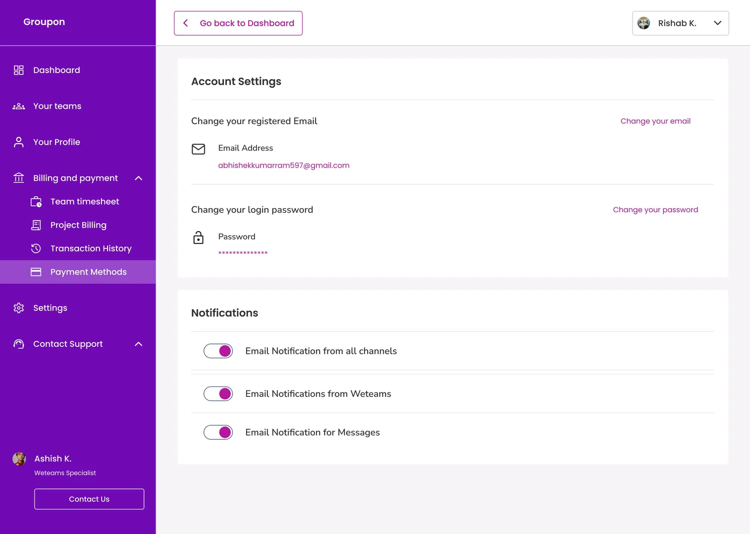Toggle Email Notification from all channels
Viewport: 750px width, 534px height.
click(x=218, y=351)
